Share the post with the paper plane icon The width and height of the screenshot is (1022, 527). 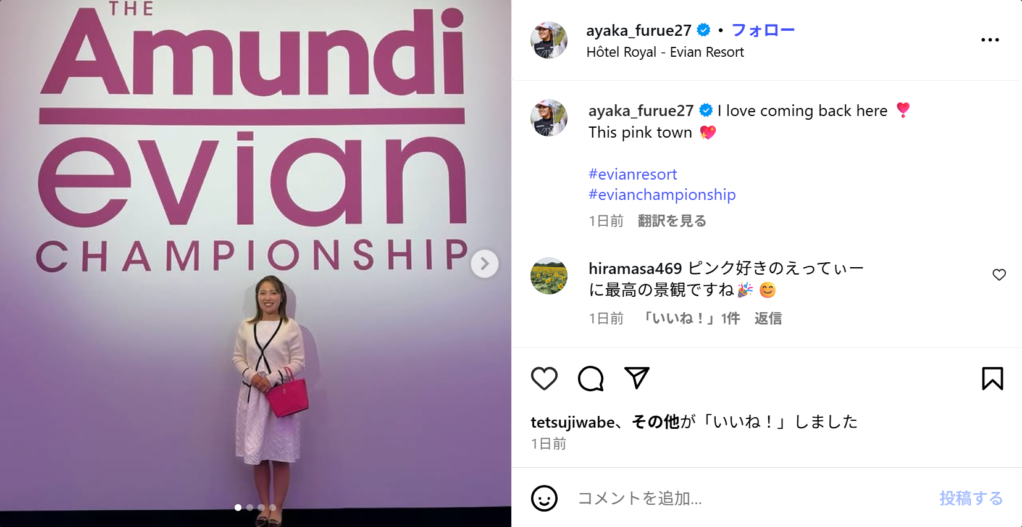pyautogui.click(x=637, y=378)
